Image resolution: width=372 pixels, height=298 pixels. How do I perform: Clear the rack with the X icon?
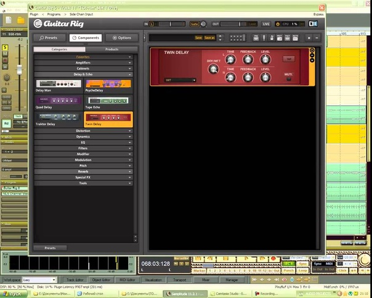309,38
